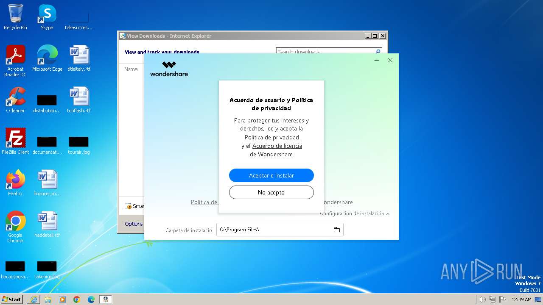Click the Name column header in downloads
The image size is (543, 305).
[131, 69]
